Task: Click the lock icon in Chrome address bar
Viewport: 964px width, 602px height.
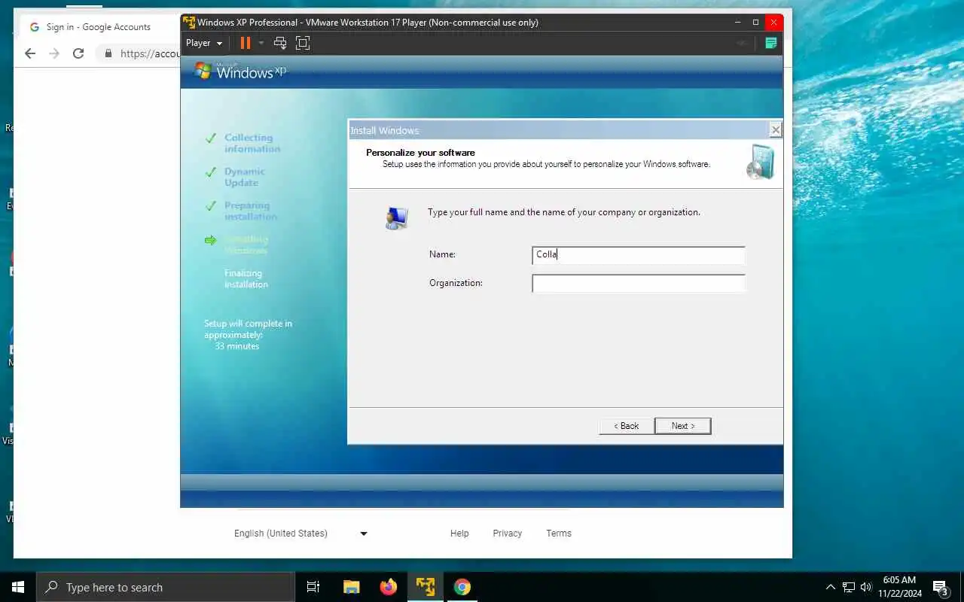Action: coord(108,53)
